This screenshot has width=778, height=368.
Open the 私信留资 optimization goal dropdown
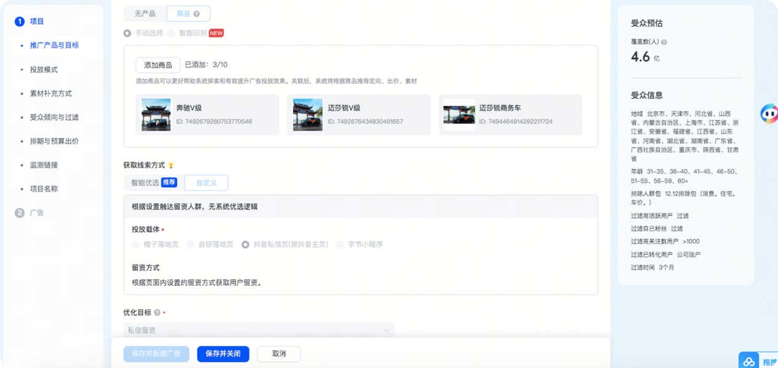pos(258,330)
